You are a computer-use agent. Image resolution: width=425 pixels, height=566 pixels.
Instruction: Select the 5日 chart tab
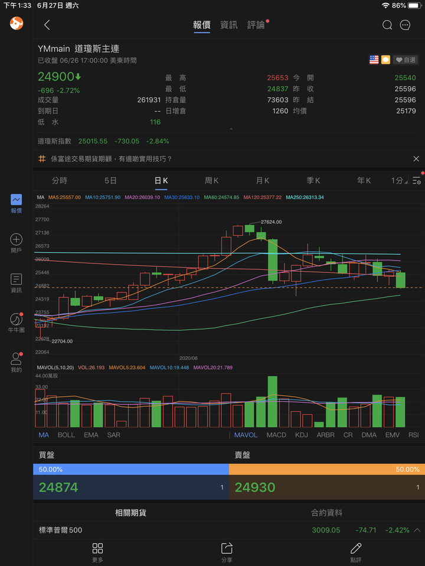pyautogui.click(x=110, y=180)
